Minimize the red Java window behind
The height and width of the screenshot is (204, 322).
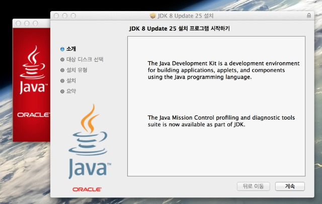27,24
